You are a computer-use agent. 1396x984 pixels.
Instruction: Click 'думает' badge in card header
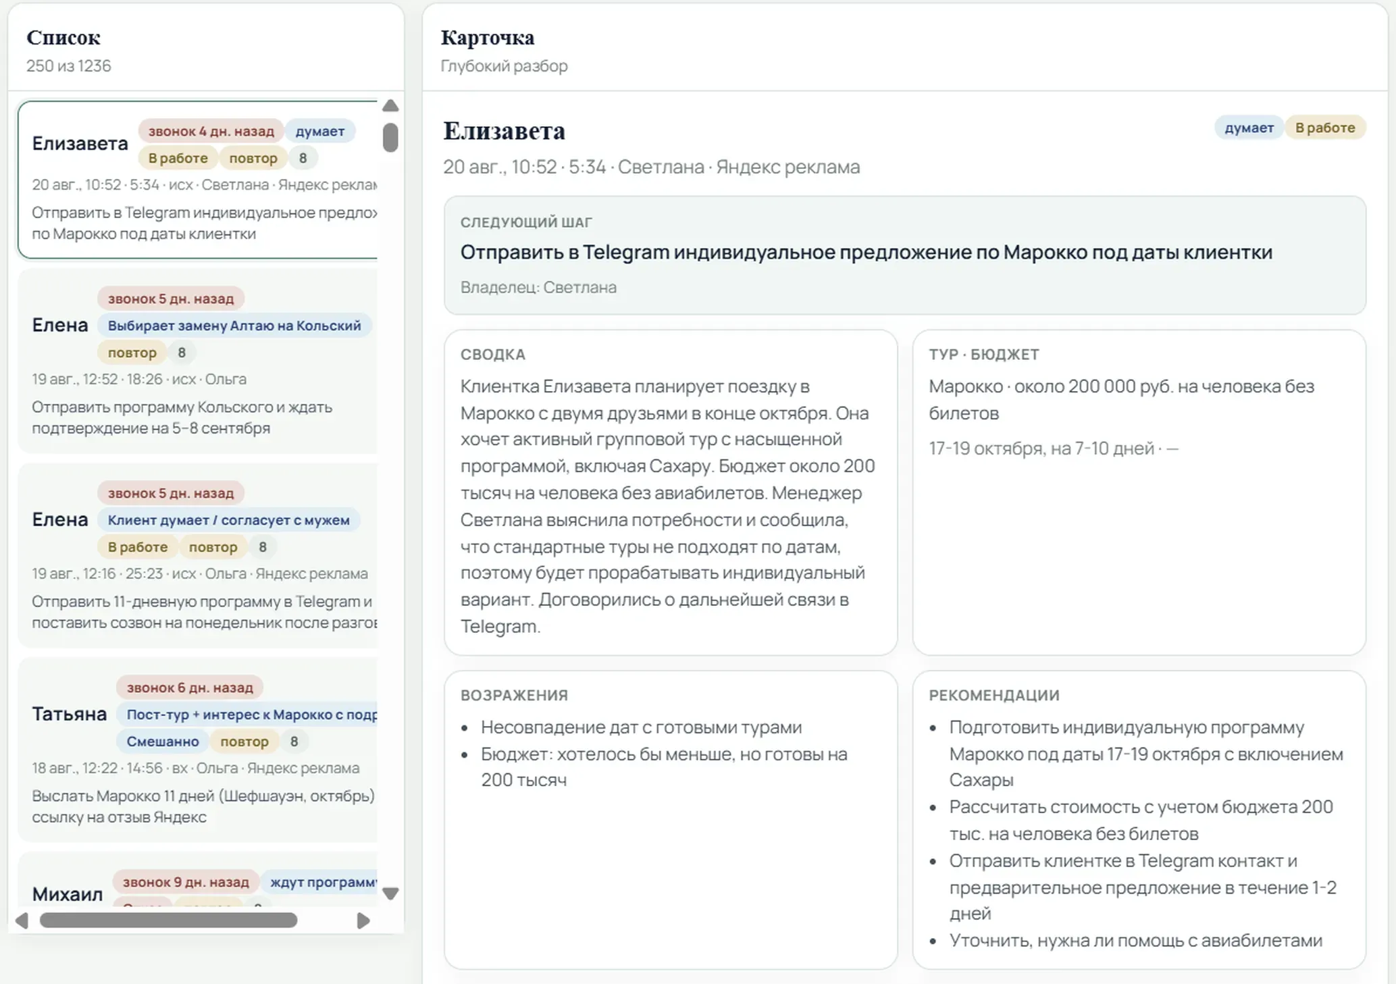coord(1249,128)
